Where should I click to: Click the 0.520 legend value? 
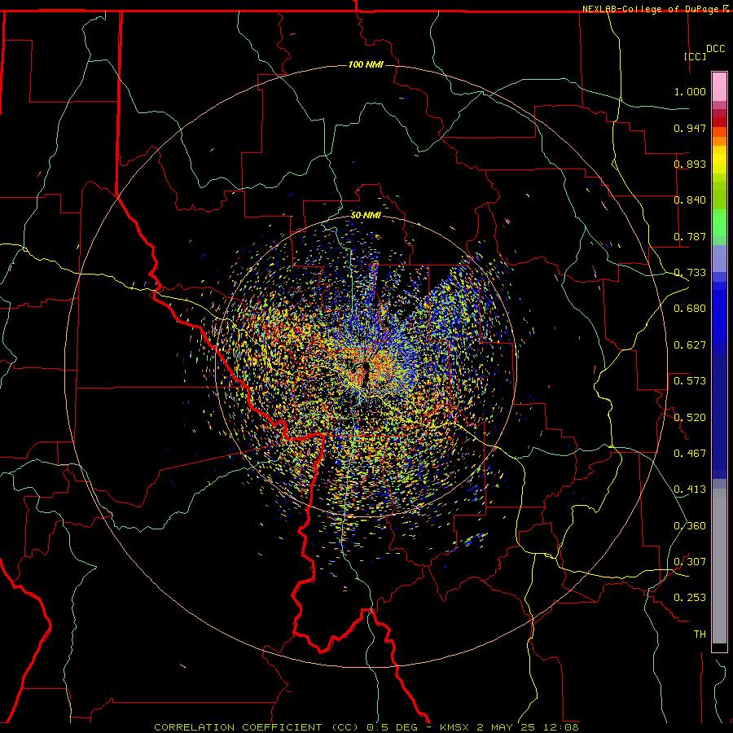pos(690,418)
